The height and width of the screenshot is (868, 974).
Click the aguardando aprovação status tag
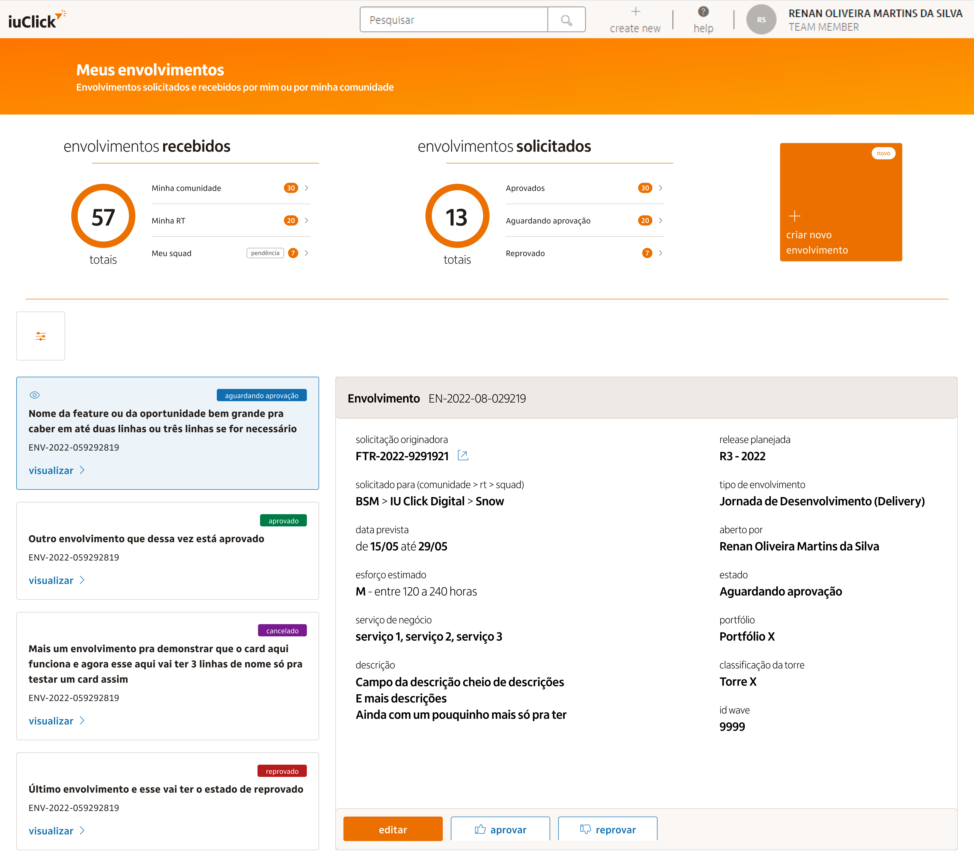(x=262, y=395)
